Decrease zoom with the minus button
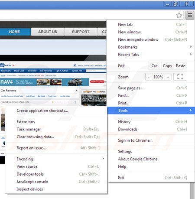195x199 pixels. pyautogui.click(x=149, y=77)
